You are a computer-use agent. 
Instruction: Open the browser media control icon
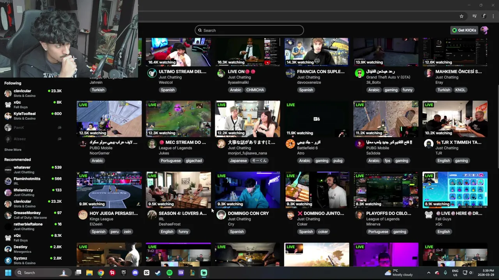pos(474,16)
